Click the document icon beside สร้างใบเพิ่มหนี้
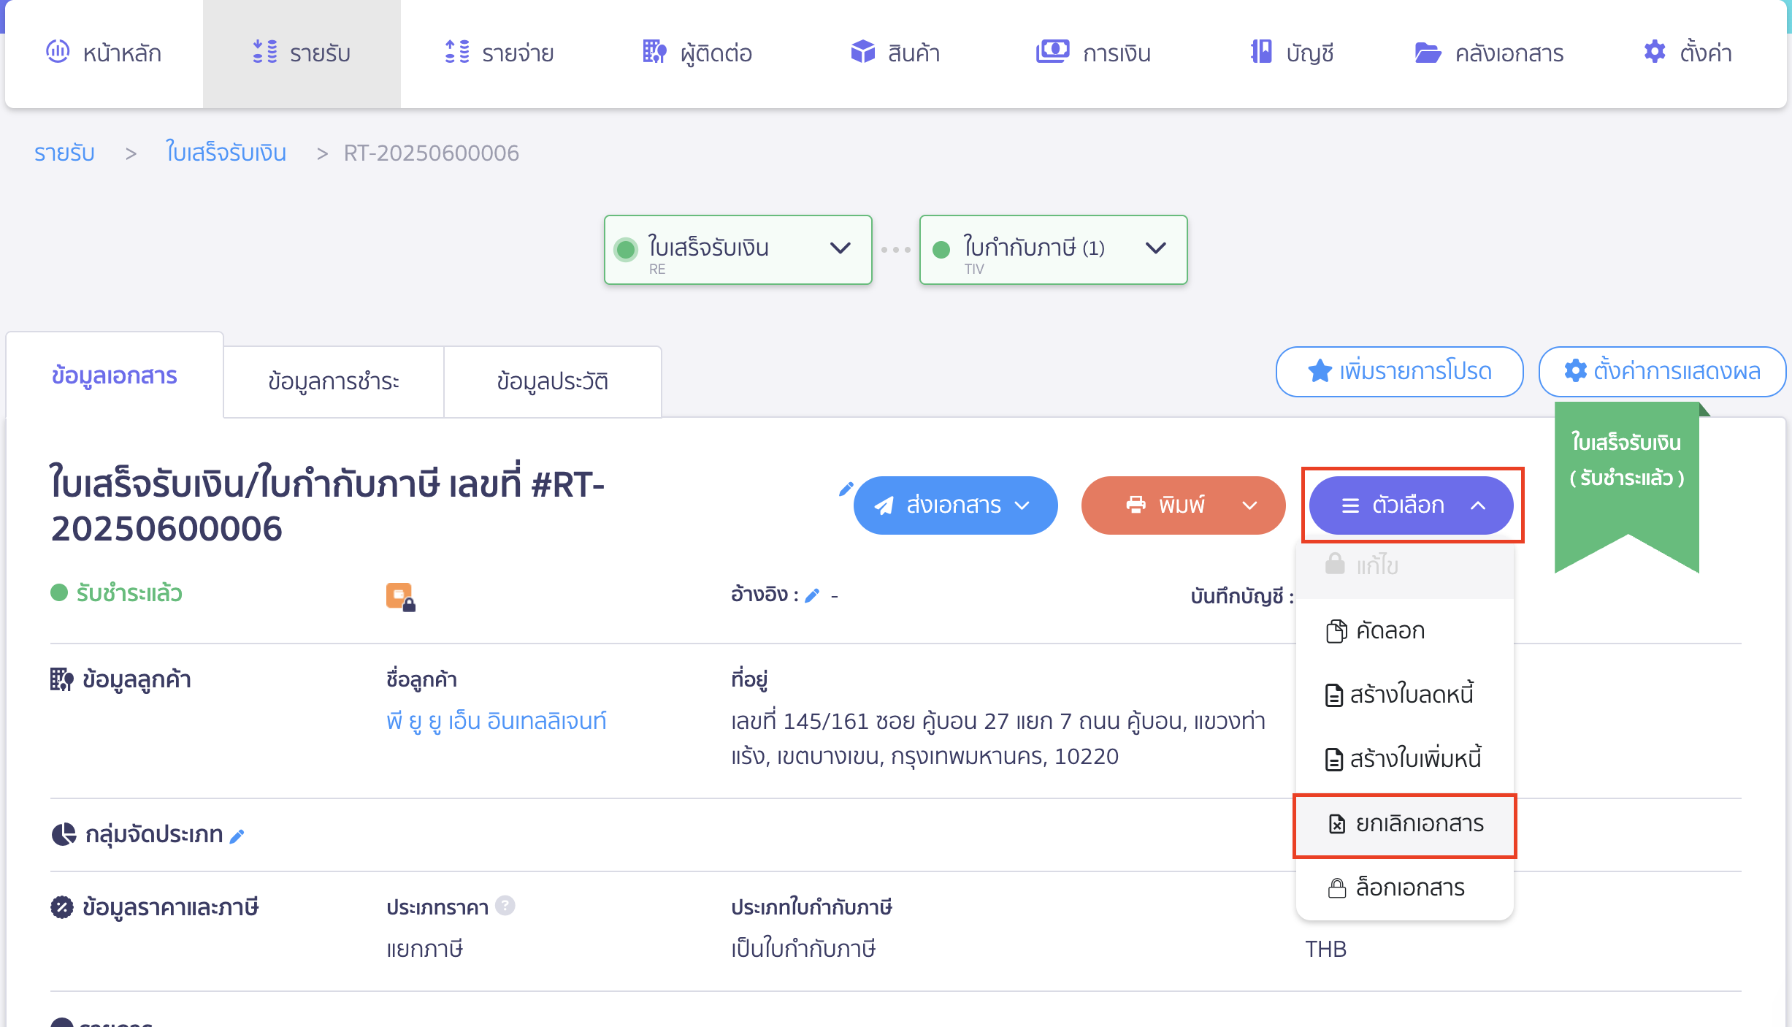1792x1027 pixels. click(x=1334, y=759)
